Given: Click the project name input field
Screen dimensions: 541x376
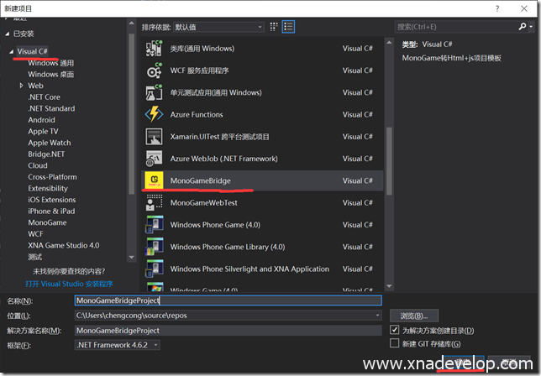Looking at the screenshot, I should coord(227,300).
